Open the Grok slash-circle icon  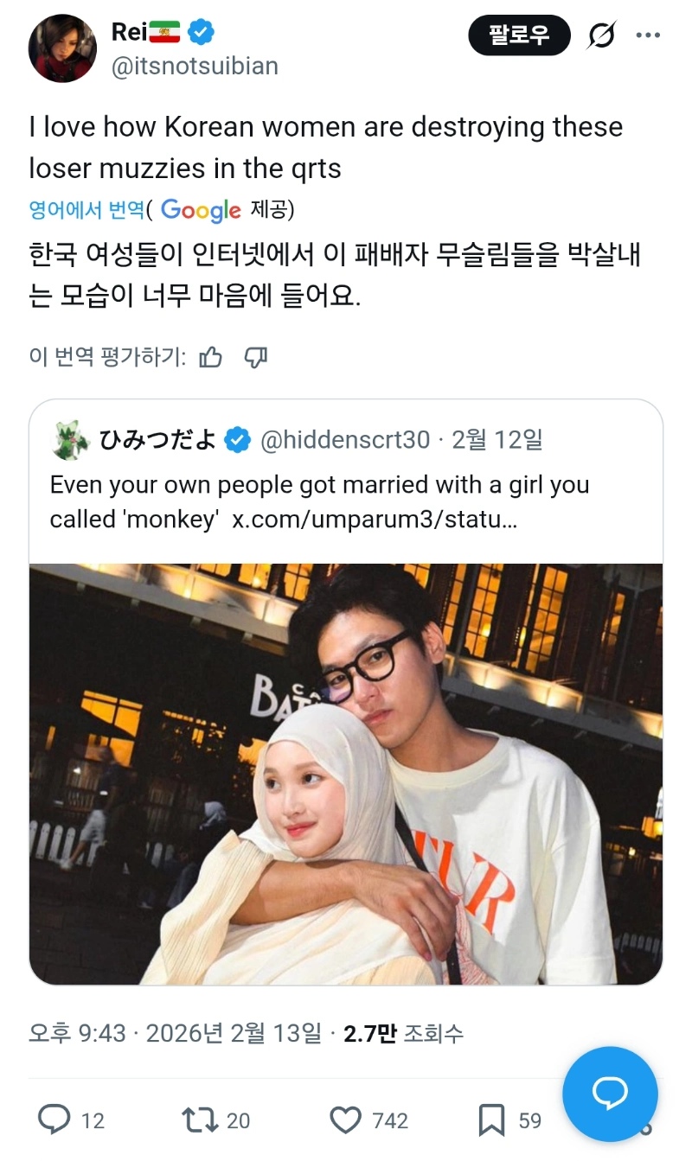[x=601, y=35]
